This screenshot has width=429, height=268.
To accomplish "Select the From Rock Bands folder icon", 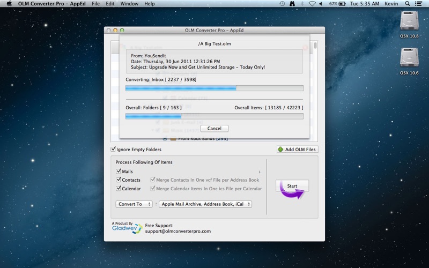I will coord(173,139).
